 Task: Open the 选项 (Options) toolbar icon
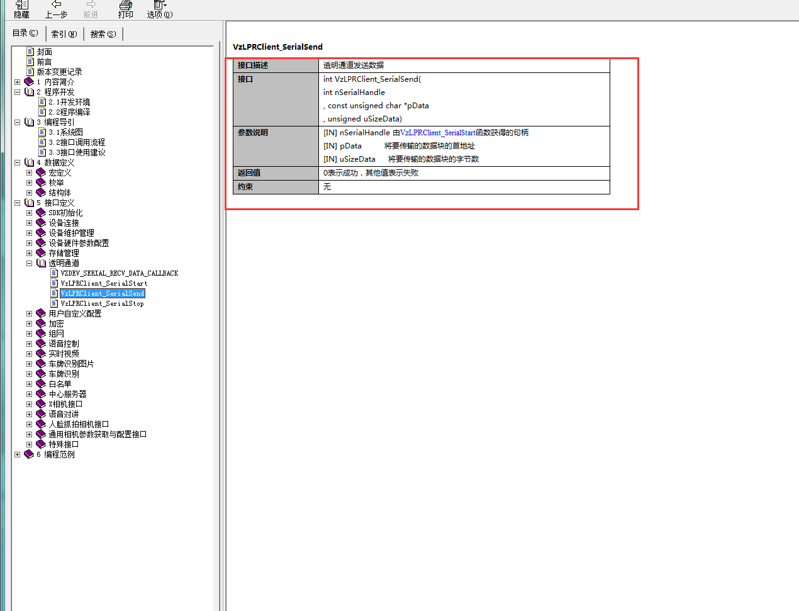pyautogui.click(x=160, y=4)
